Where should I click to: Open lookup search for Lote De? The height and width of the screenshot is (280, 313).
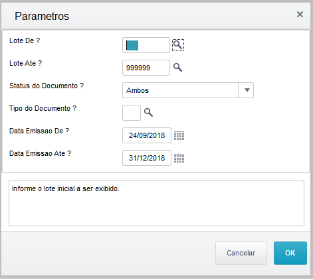(x=178, y=45)
